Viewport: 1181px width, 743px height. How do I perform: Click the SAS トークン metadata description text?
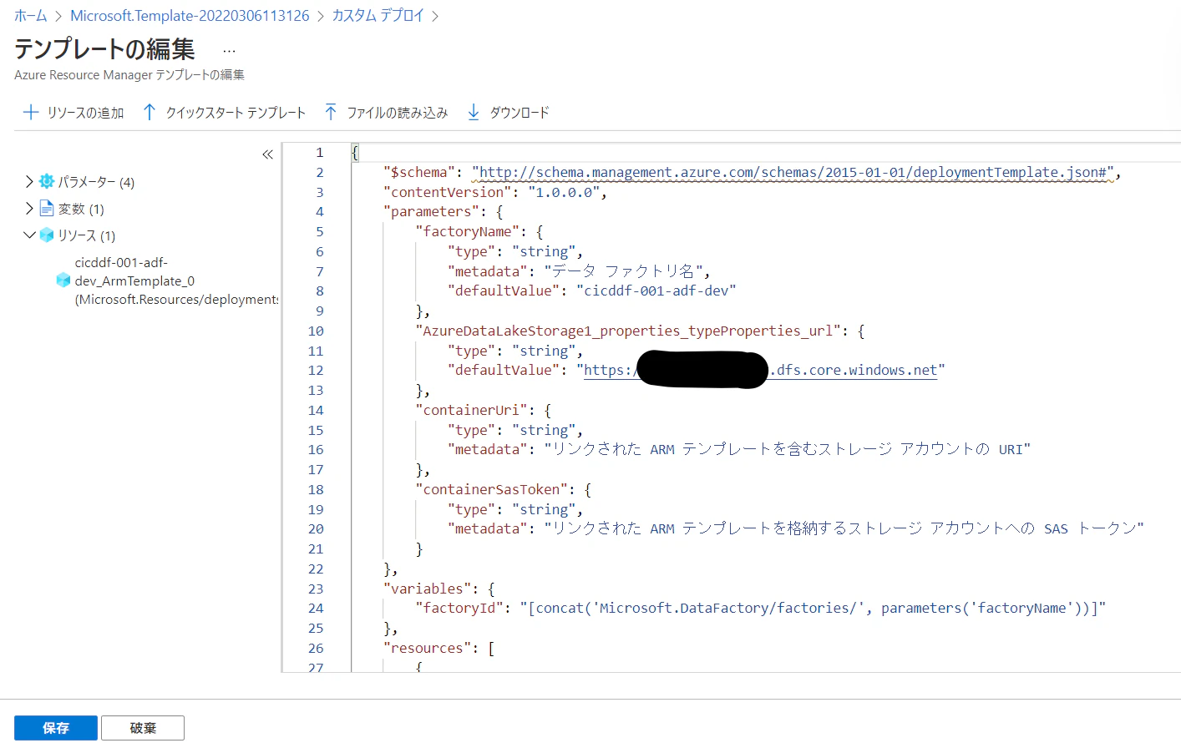pyautogui.click(x=844, y=528)
